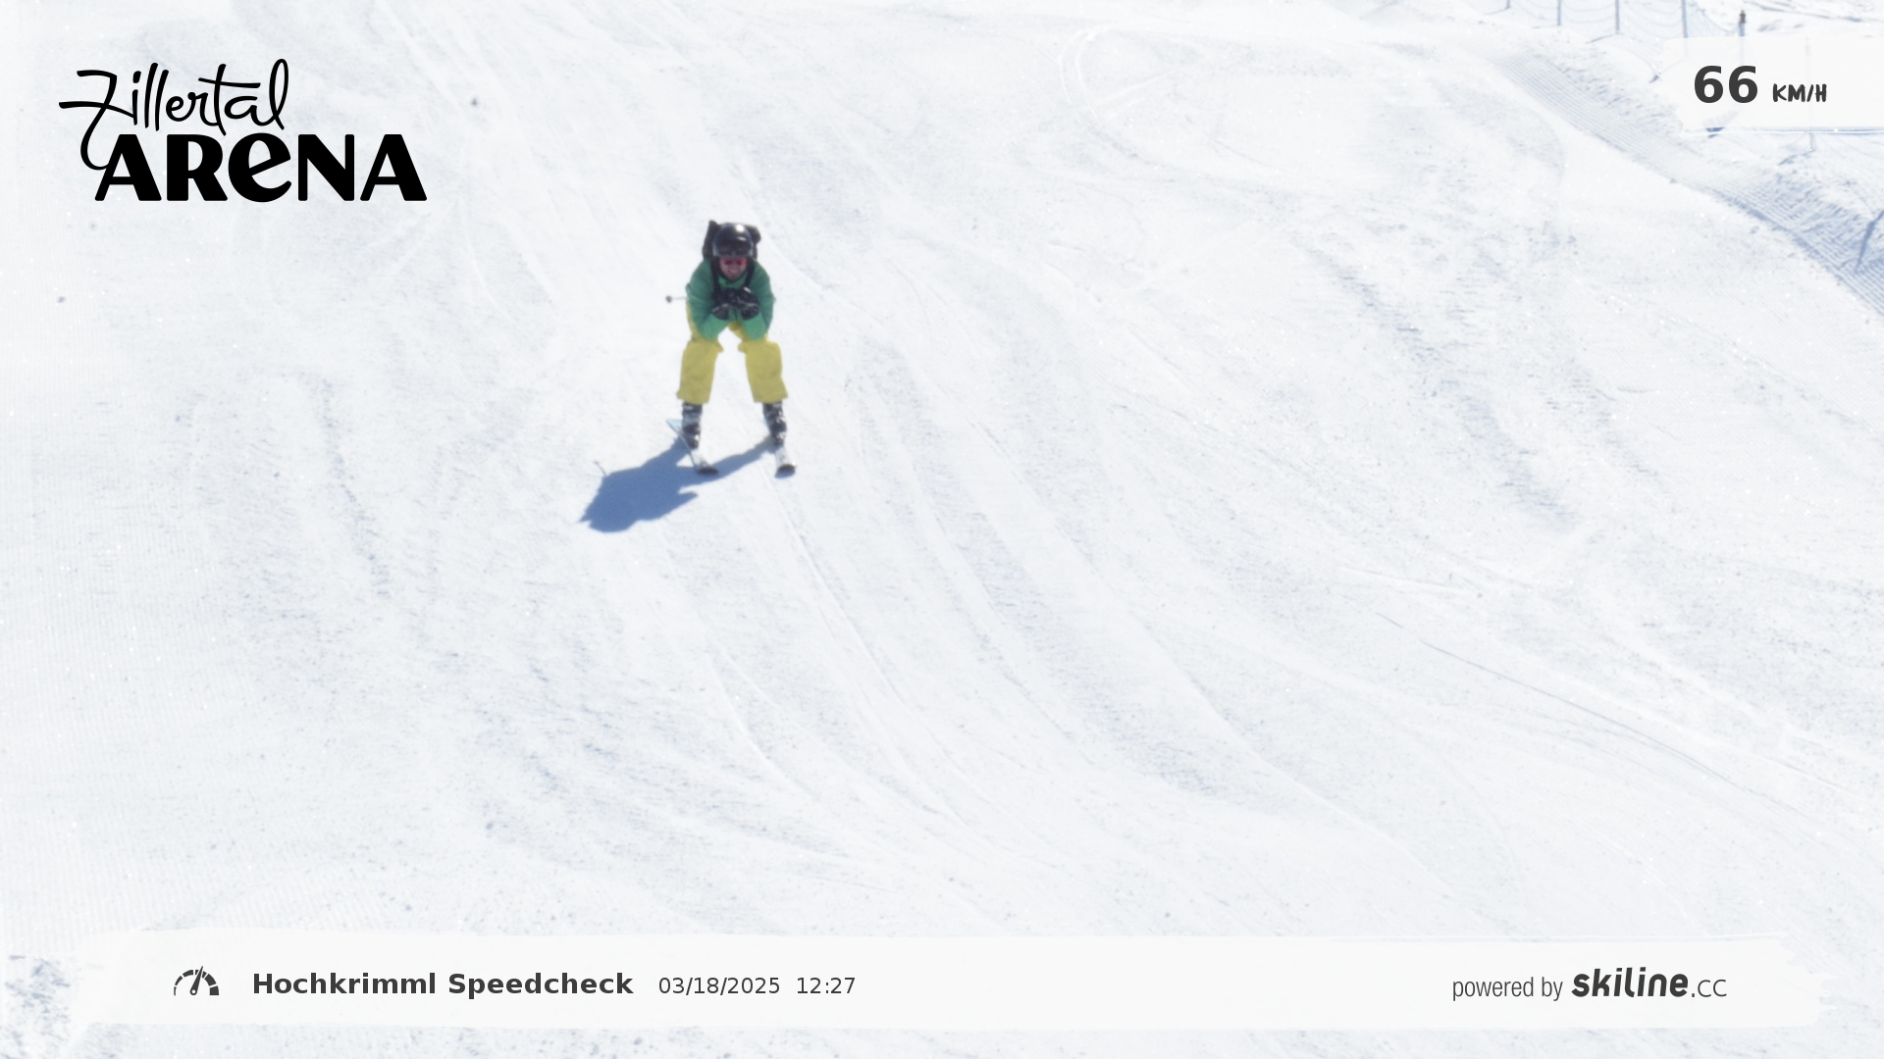Click the powered by text

click(x=1507, y=987)
